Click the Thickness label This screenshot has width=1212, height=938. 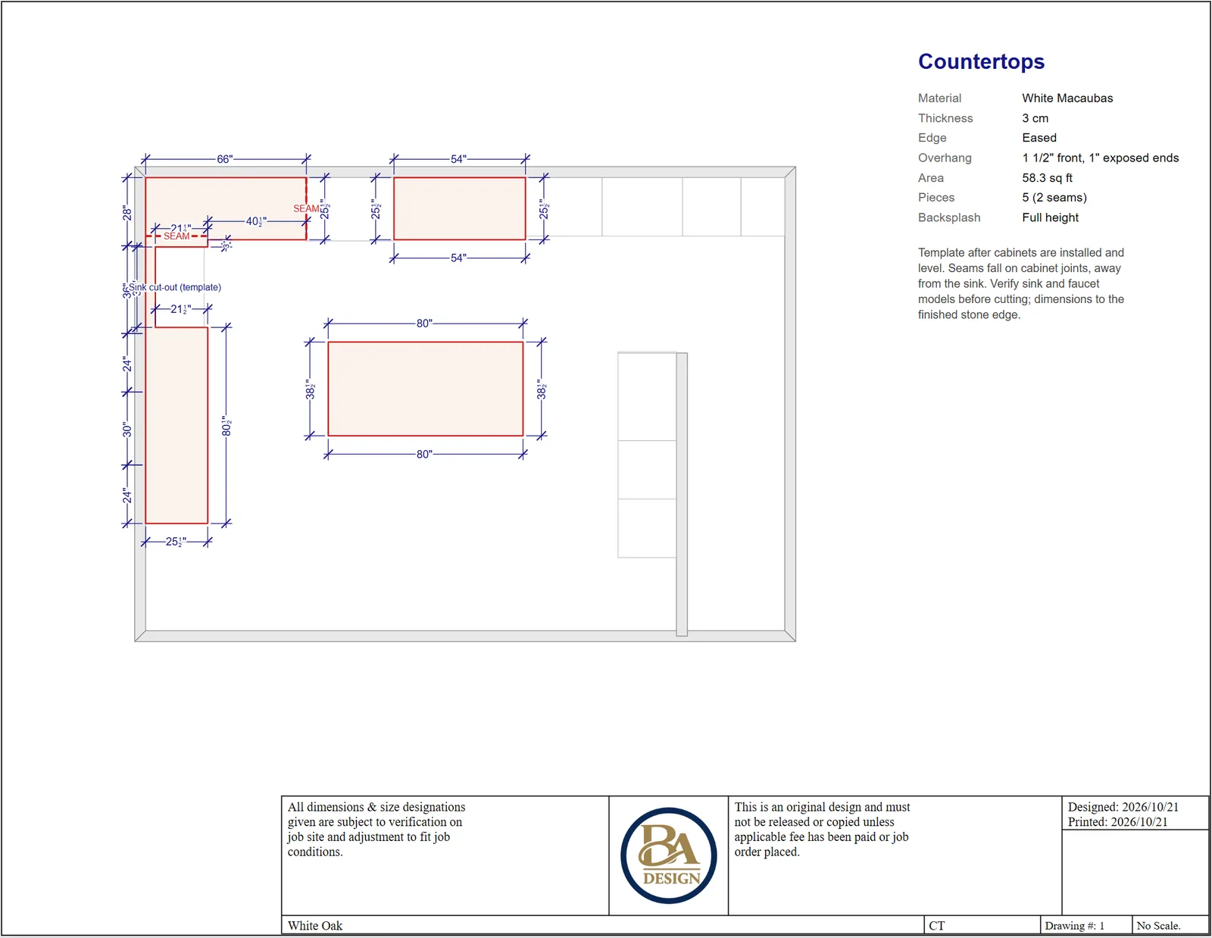click(945, 118)
